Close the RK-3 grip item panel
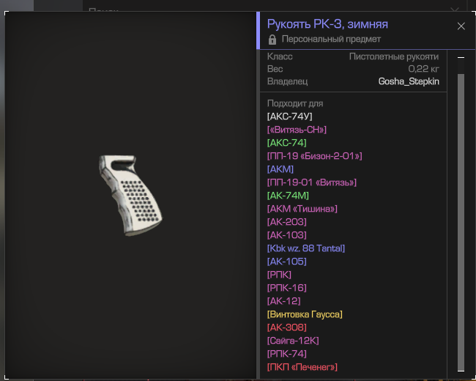The height and width of the screenshot is (381, 476). click(x=461, y=26)
